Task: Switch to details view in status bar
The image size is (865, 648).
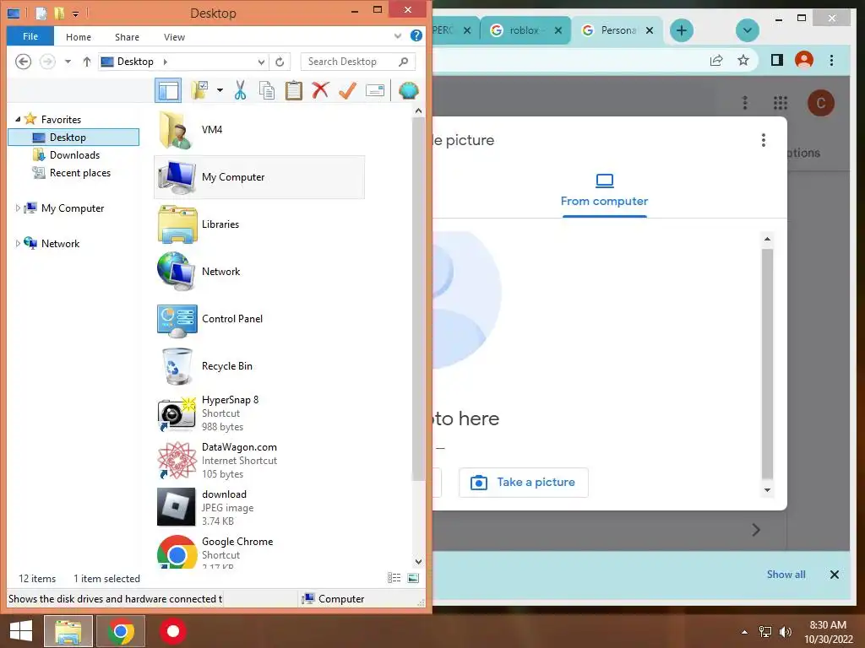Action: (394, 578)
